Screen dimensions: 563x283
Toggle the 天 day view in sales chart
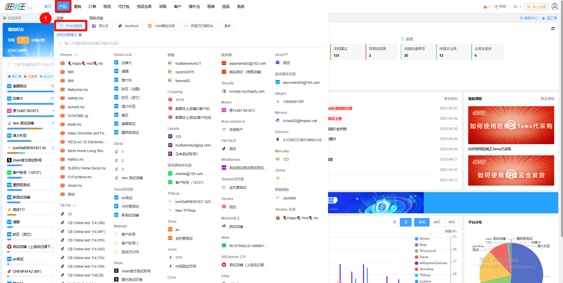[406, 222]
